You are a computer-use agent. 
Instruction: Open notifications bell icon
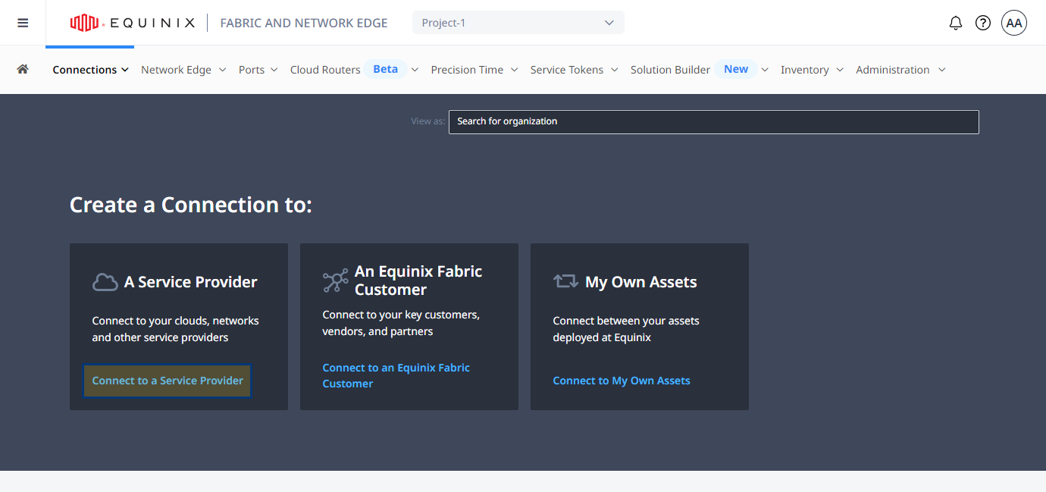956,23
